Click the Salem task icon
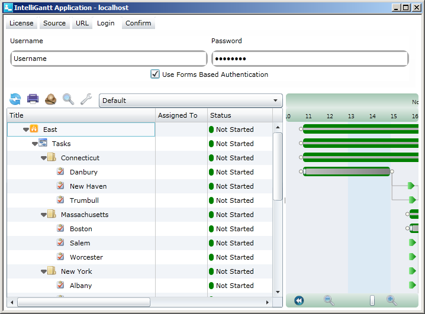 60,242
